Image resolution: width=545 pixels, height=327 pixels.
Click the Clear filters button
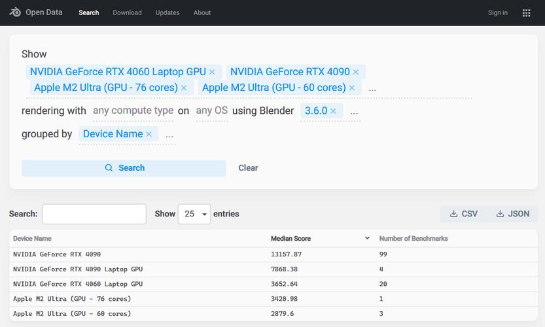pos(248,168)
